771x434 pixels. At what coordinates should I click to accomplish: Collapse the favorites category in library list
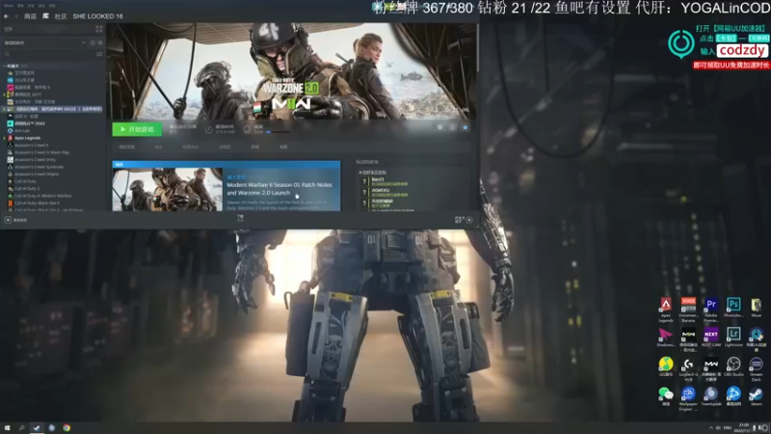point(5,66)
